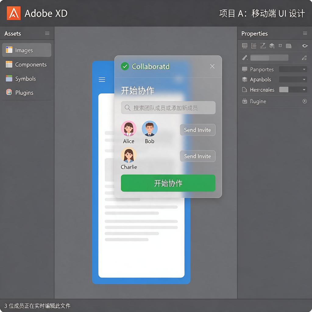Image resolution: width=312 pixels, height=312 pixels.
Task: Click the Apanbols layers icon
Action: [x=245, y=80]
